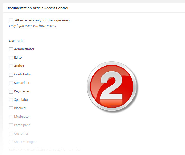Check the Subscriber role box
This screenshot has width=185, height=155.
pos(11,83)
